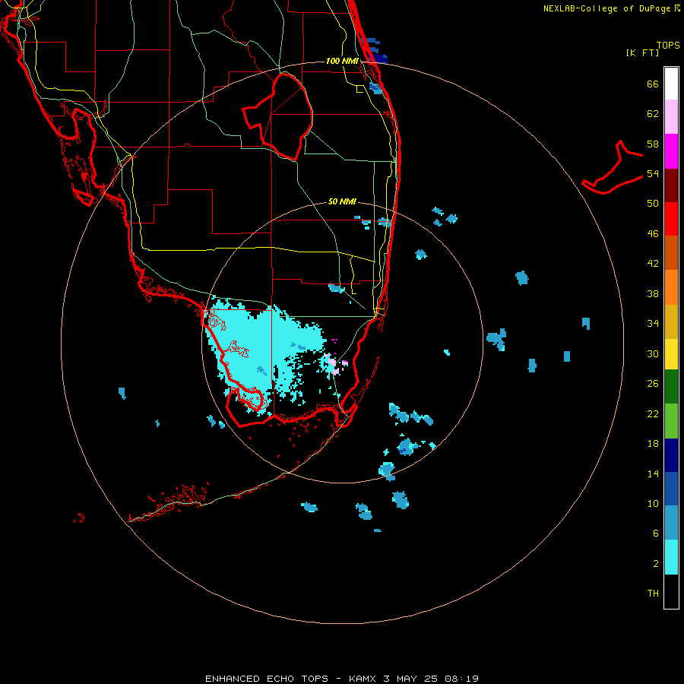Click the 18 legend value
The height and width of the screenshot is (684, 684).
click(x=653, y=444)
